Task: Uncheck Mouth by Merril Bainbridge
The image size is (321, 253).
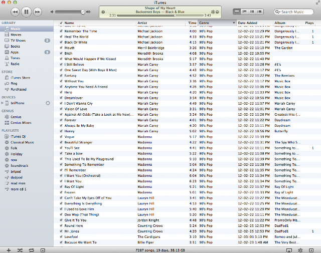Action: (61, 48)
